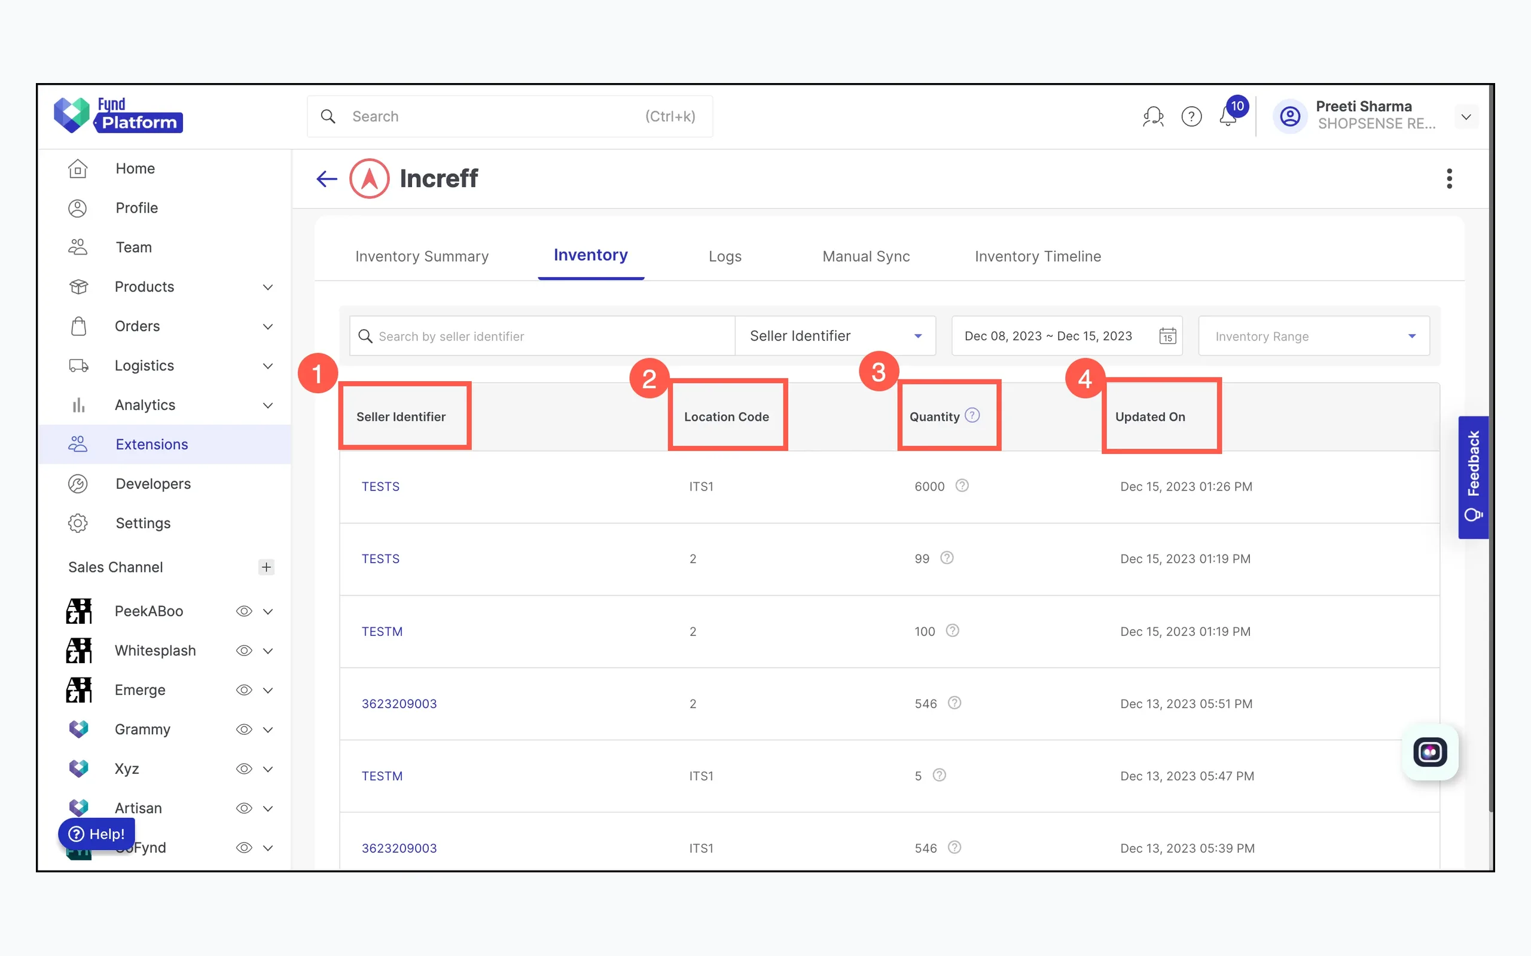
Task: Open customer support headset icon
Action: 1152,117
